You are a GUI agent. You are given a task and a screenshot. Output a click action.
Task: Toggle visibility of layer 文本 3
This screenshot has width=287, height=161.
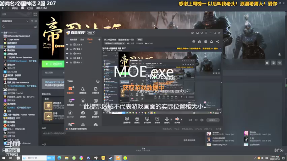click(67, 44)
